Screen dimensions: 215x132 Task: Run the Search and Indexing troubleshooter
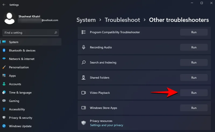(x=194, y=62)
